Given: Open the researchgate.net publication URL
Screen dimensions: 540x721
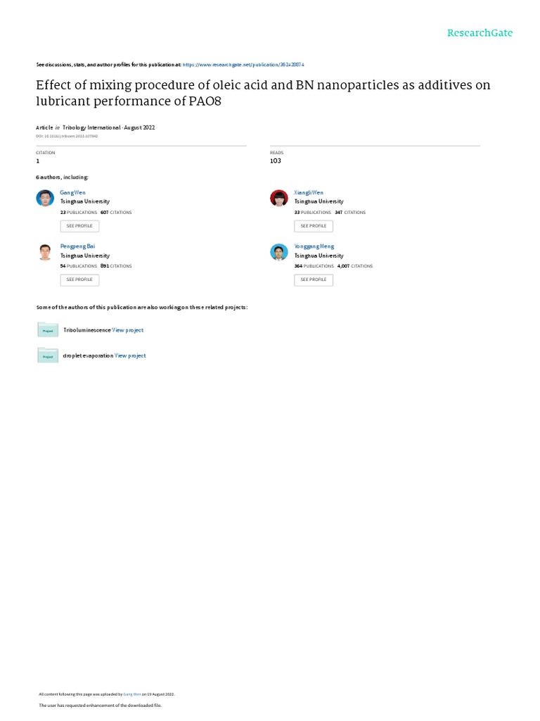Looking at the screenshot, I should pos(243,64).
